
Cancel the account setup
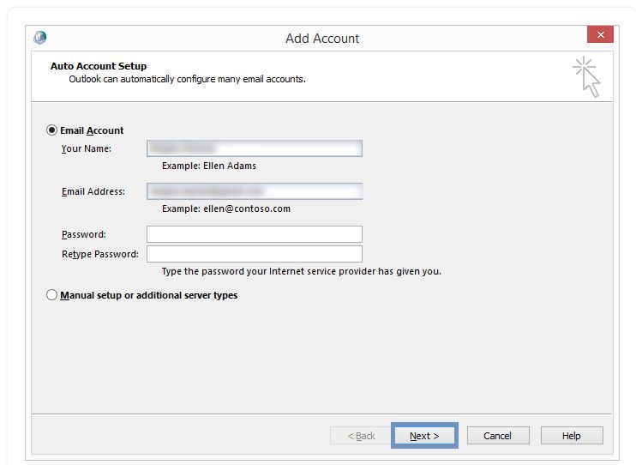click(x=497, y=436)
